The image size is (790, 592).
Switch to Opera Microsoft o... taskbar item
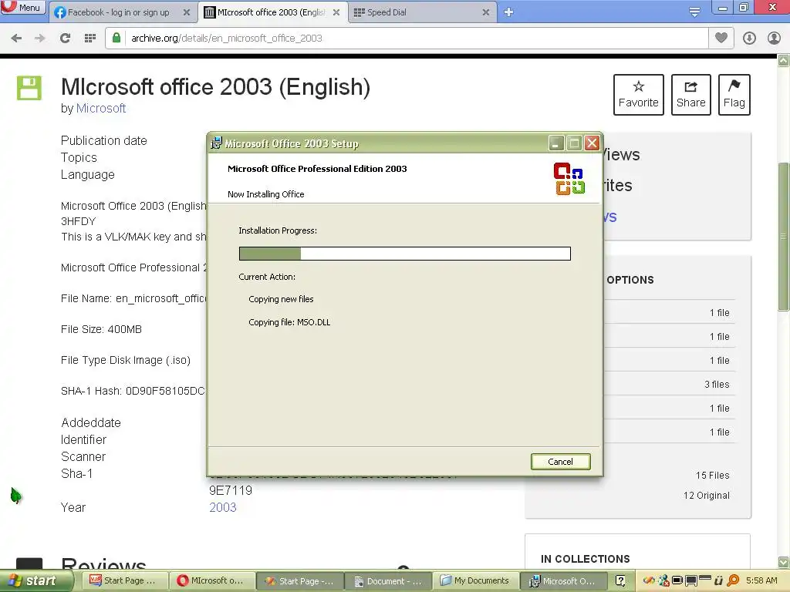[x=211, y=581]
